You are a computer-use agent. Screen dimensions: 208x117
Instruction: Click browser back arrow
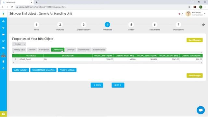coord(3,7)
